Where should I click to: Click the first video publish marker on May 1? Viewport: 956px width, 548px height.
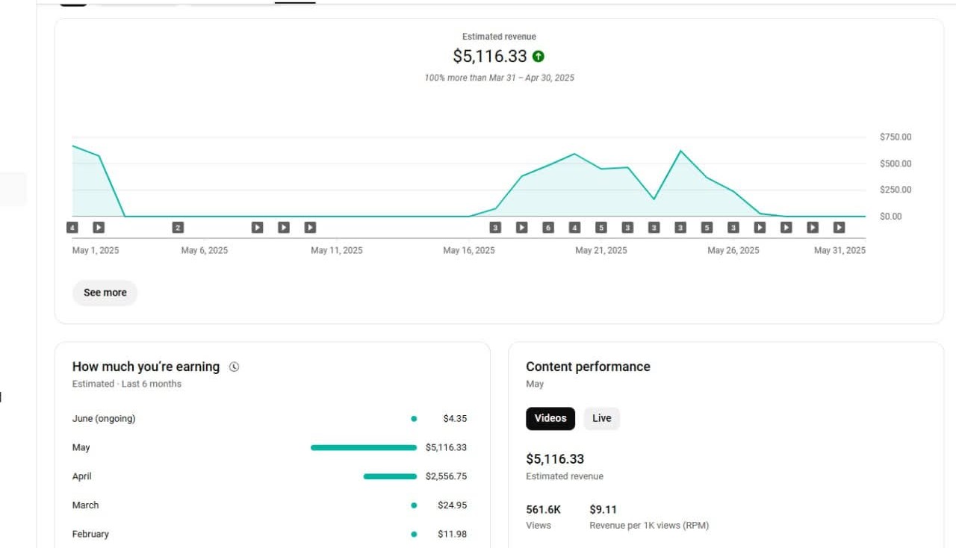(x=98, y=227)
